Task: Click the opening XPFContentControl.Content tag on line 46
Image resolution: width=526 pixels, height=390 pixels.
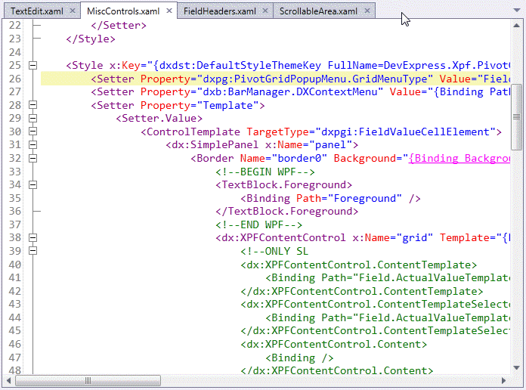Action: point(334,345)
